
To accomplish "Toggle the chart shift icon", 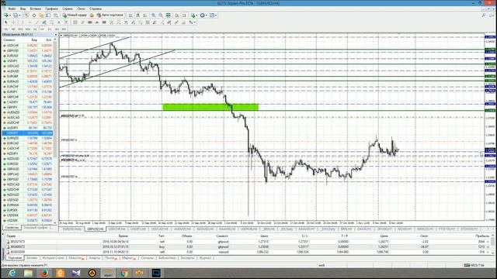I will (184, 15).
